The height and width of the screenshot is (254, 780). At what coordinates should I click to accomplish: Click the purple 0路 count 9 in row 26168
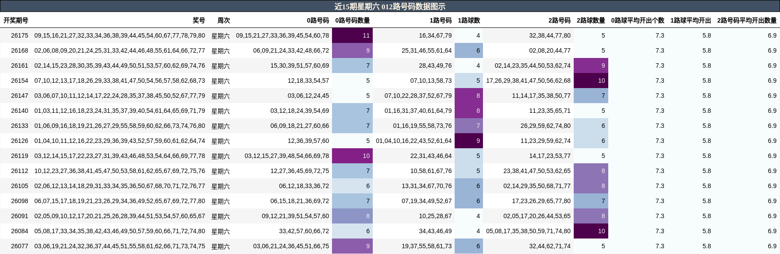pyautogui.click(x=352, y=50)
